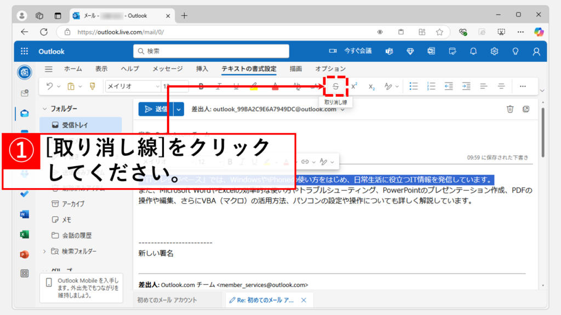Open Excel from the left app rail
This screenshot has height=315, width=561.
coord(24,234)
